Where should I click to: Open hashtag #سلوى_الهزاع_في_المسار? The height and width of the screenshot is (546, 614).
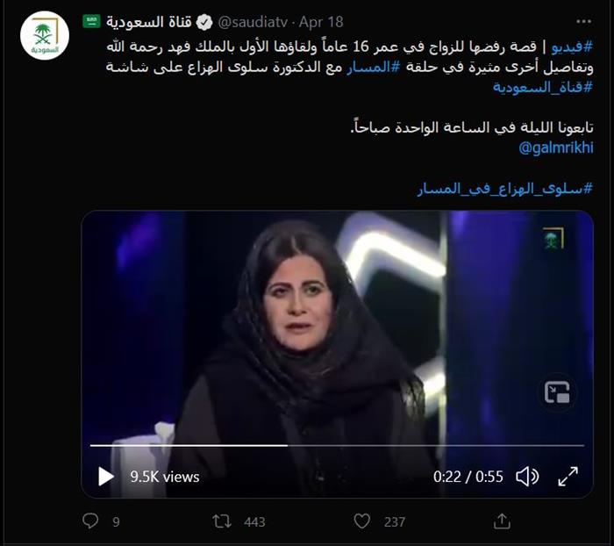(505, 189)
